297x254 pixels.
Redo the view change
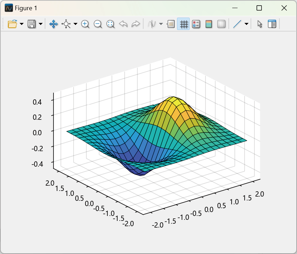click(135, 24)
